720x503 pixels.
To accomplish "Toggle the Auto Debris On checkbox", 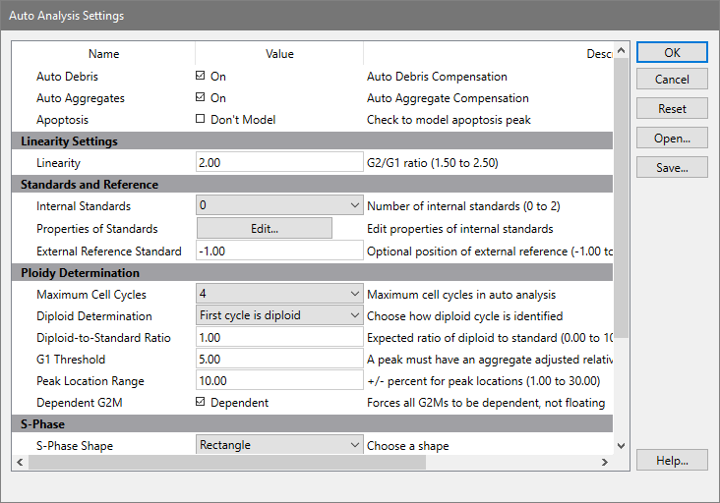I will click(x=201, y=76).
